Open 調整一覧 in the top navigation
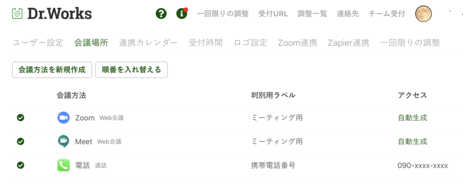 [312, 14]
